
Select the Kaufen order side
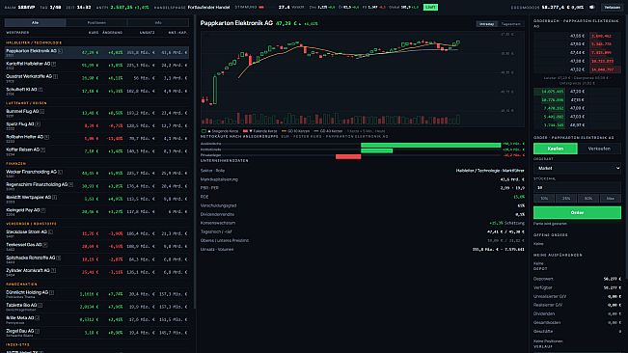point(555,149)
